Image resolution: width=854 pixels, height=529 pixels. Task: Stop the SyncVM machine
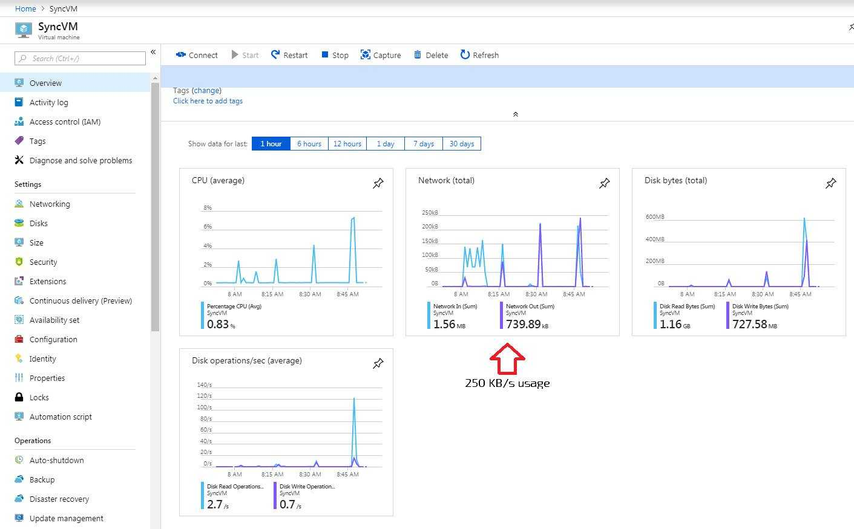tap(335, 55)
